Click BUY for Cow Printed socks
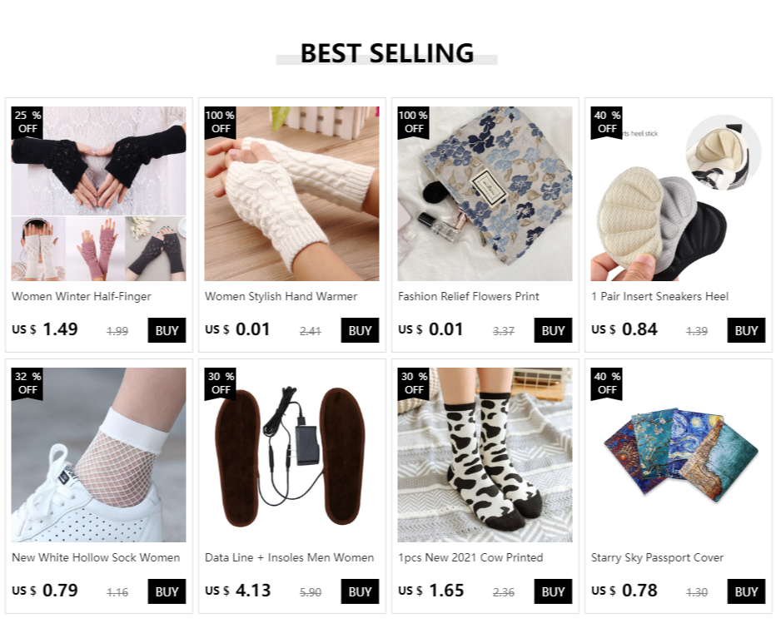 [x=553, y=591]
